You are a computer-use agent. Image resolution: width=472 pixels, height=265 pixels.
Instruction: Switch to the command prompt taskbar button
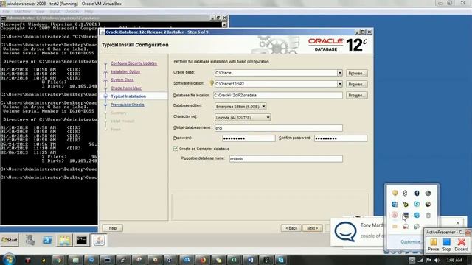point(82,240)
